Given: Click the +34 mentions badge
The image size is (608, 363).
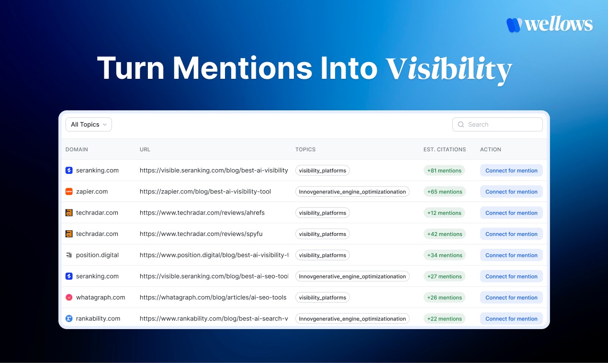Looking at the screenshot, I should click(444, 255).
